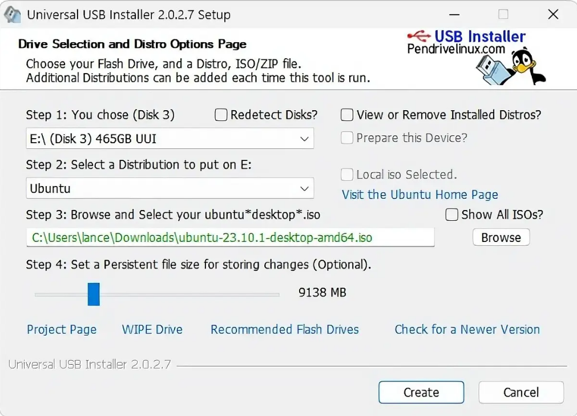Viewport: 577px width, 416px height.
Task: Minimize the setup window
Action: [x=453, y=14]
